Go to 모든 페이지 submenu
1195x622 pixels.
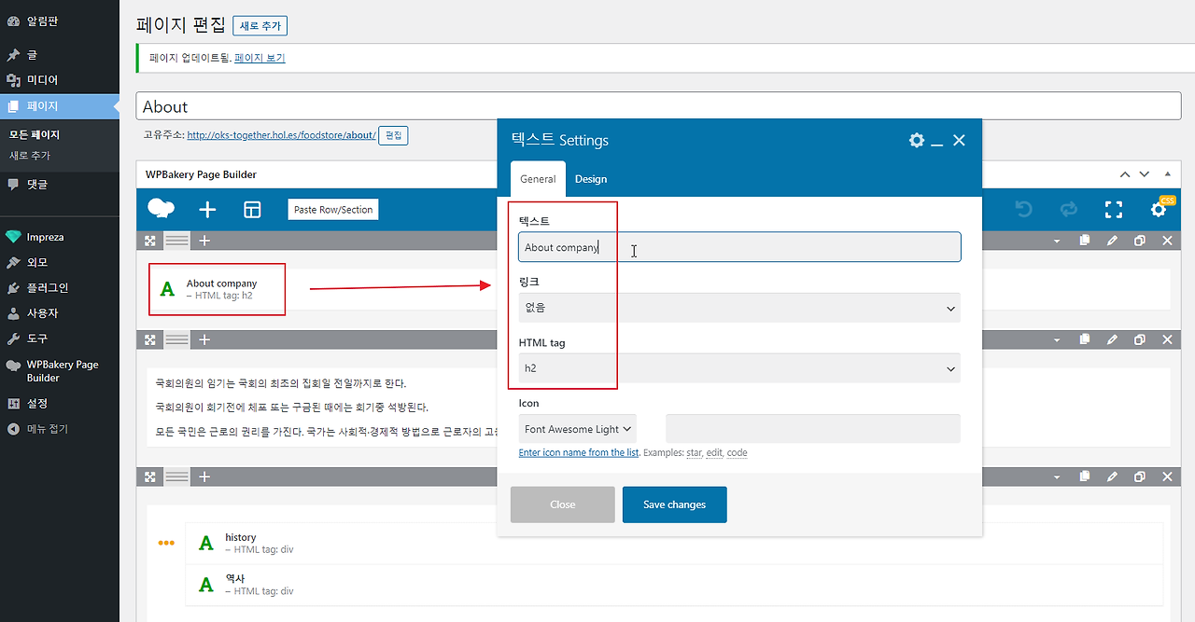(34, 135)
